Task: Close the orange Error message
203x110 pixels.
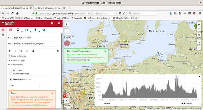Action: coord(52,93)
